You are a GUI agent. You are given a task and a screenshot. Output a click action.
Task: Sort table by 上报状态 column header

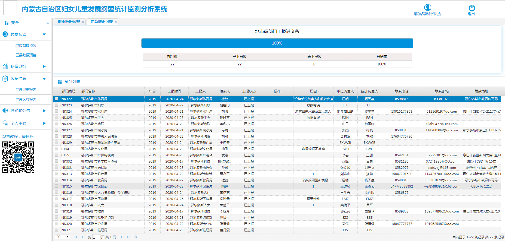pos(249,91)
